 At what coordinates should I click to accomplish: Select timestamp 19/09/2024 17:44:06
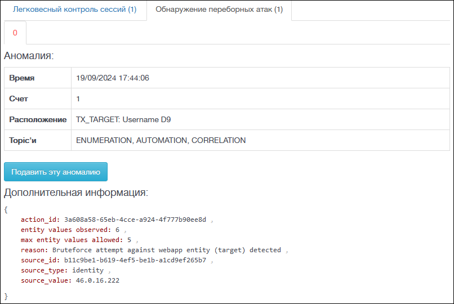[113, 78]
